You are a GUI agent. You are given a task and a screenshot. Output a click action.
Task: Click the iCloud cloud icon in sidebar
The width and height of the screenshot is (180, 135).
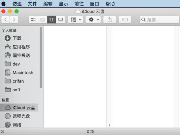click(x=8, y=108)
